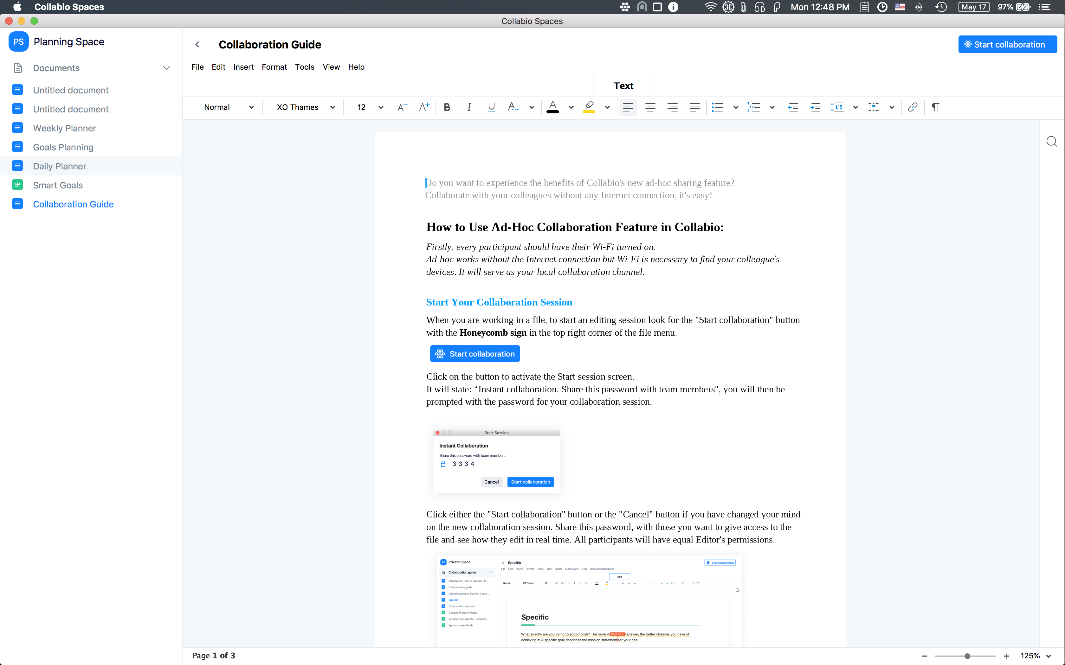This screenshot has width=1065, height=665.
Task: Decrease paragraph indent
Action: point(793,107)
